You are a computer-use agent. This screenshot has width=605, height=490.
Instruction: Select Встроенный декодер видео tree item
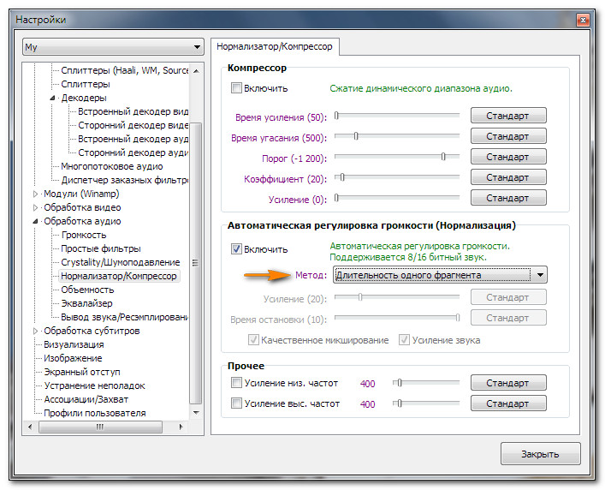tap(133, 111)
